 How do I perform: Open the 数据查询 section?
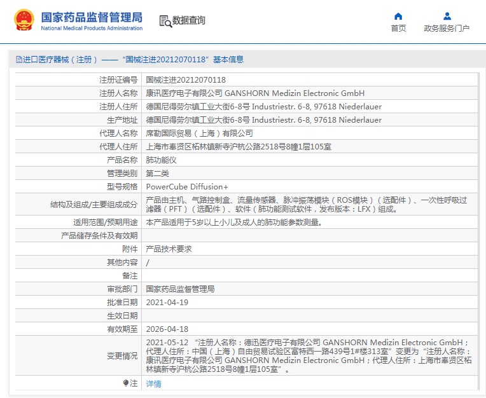point(188,21)
